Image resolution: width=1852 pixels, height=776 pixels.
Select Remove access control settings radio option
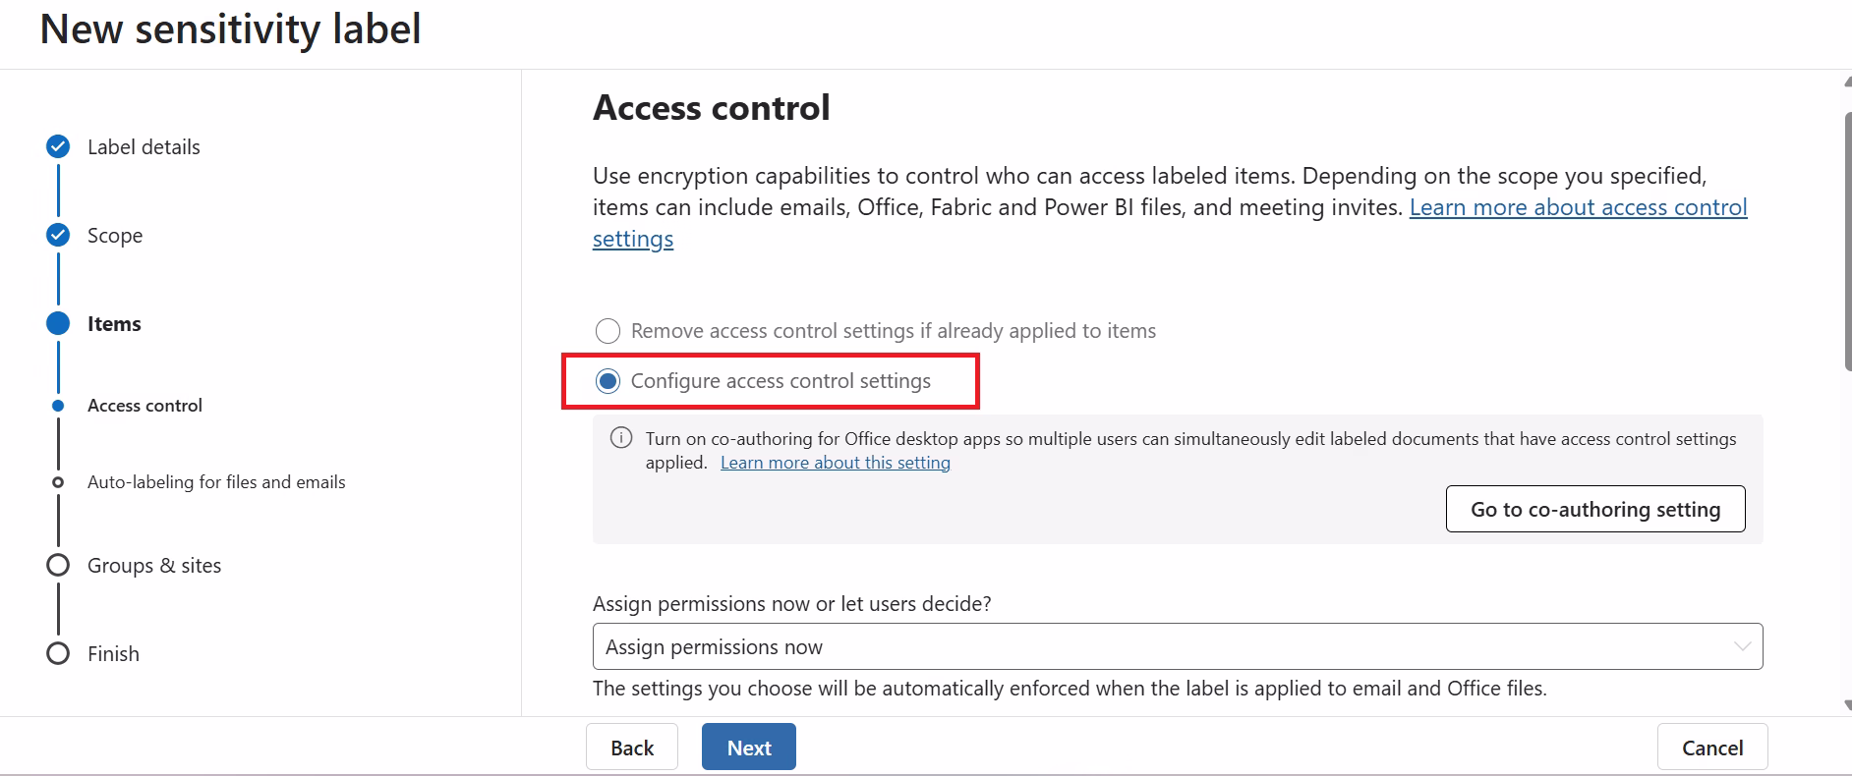coord(608,331)
